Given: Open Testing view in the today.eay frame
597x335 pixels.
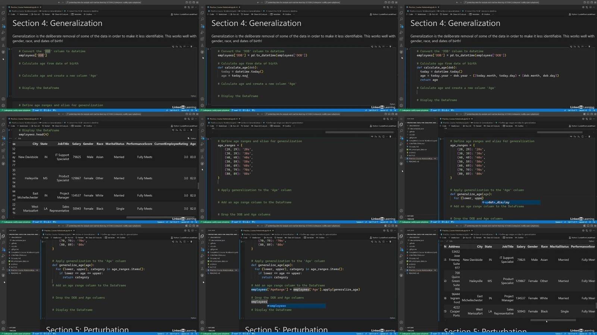Looking at the screenshot, I should [x=202, y=45].
